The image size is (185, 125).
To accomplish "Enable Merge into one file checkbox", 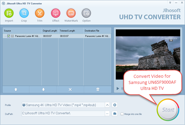I will [x=122, y=114].
